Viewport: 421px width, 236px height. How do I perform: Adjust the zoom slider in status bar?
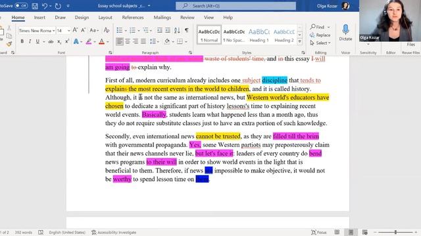pyautogui.click(x=395, y=232)
